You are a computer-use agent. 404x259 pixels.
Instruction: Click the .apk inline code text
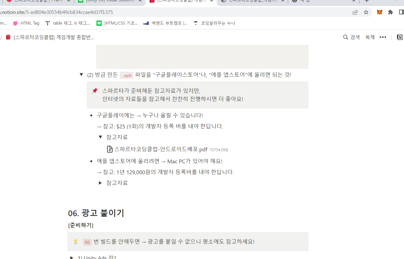(x=127, y=75)
